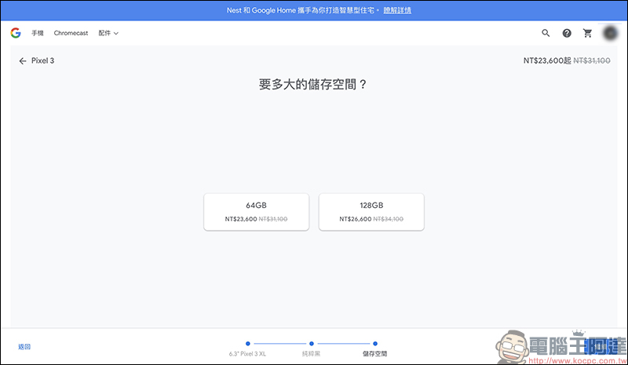
Task: Select the 64GB storage option
Action: point(257,212)
